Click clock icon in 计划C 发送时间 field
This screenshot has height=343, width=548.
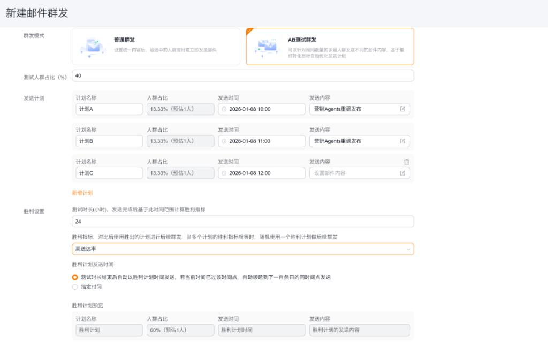tap(224, 173)
